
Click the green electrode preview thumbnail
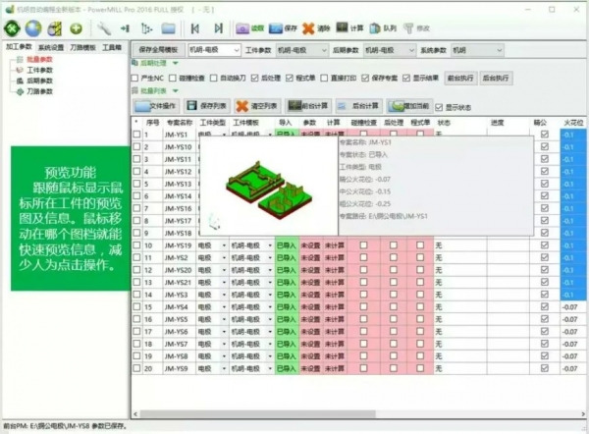pos(269,188)
